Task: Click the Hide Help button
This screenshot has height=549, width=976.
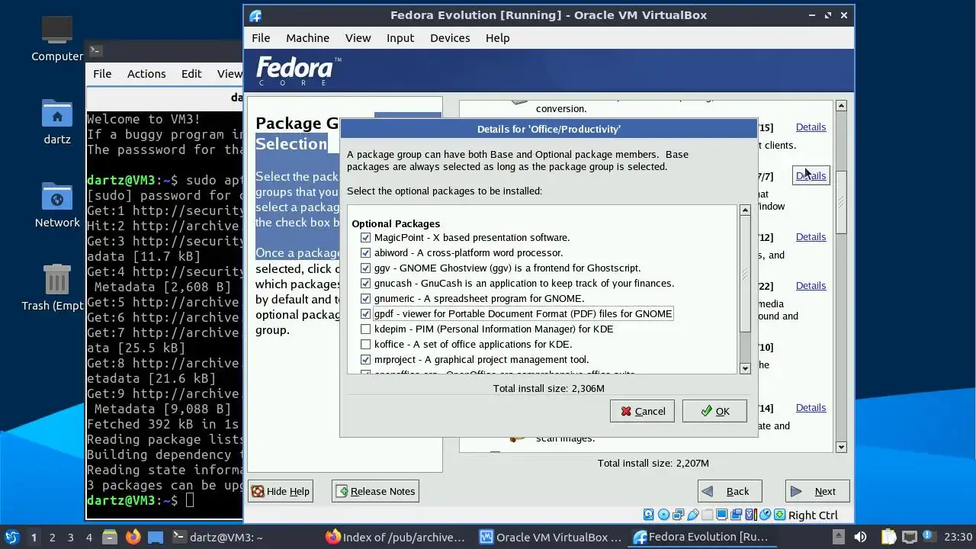Action: tap(281, 491)
